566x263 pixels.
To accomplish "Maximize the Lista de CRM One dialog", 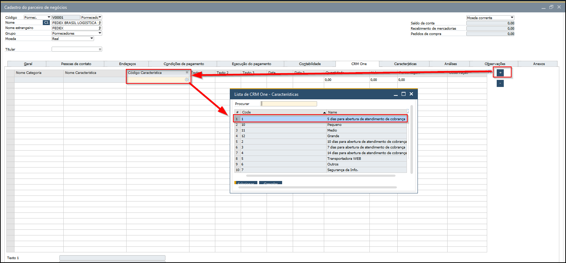I will [403, 94].
